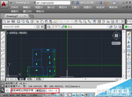
Task: Click the WCS coordinate system button
Action: (116, 43)
